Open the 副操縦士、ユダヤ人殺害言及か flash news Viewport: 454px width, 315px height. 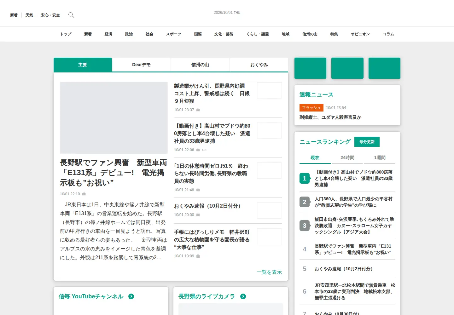[330, 117]
